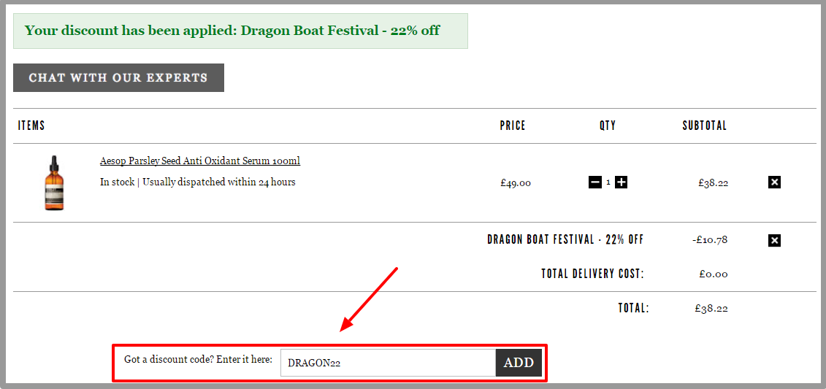The image size is (826, 389).
Task: Click the £49.00 item price
Action: (x=516, y=183)
